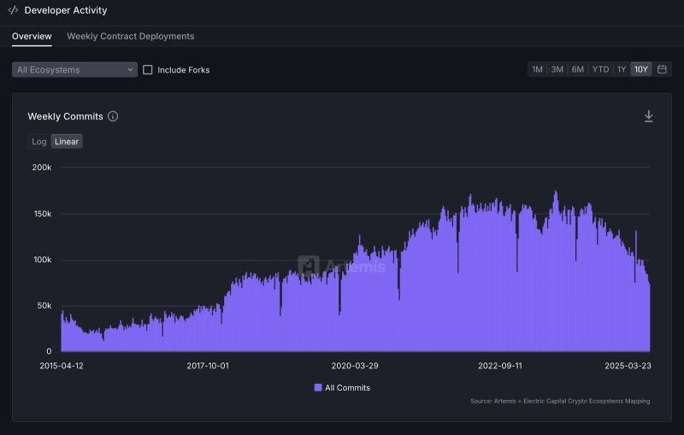Click the Developer Activity code icon
This screenshot has height=435, width=684.
click(x=13, y=10)
